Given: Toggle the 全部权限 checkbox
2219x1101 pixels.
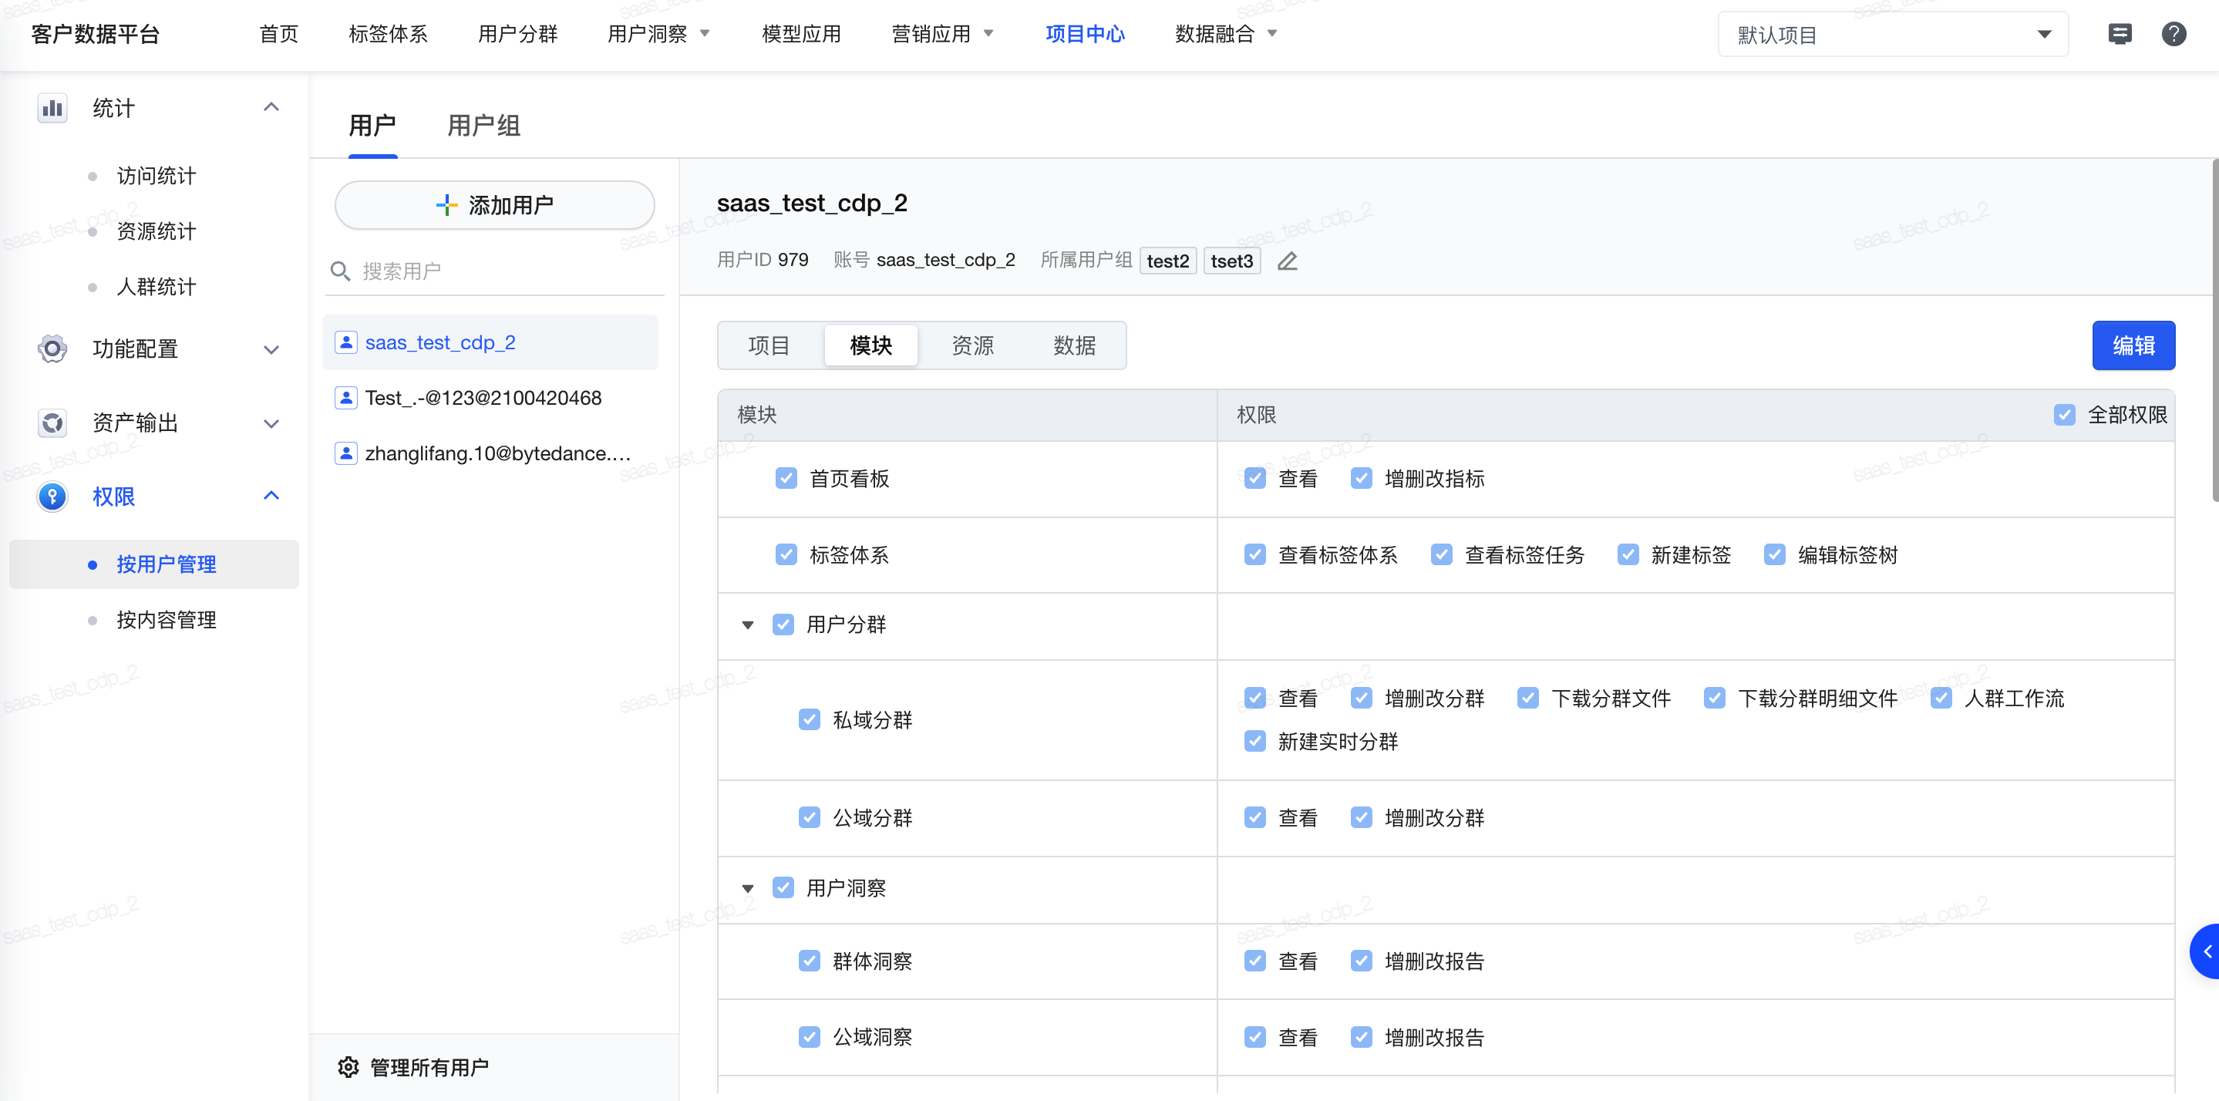Looking at the screenshot, I should pos(2064,414).
